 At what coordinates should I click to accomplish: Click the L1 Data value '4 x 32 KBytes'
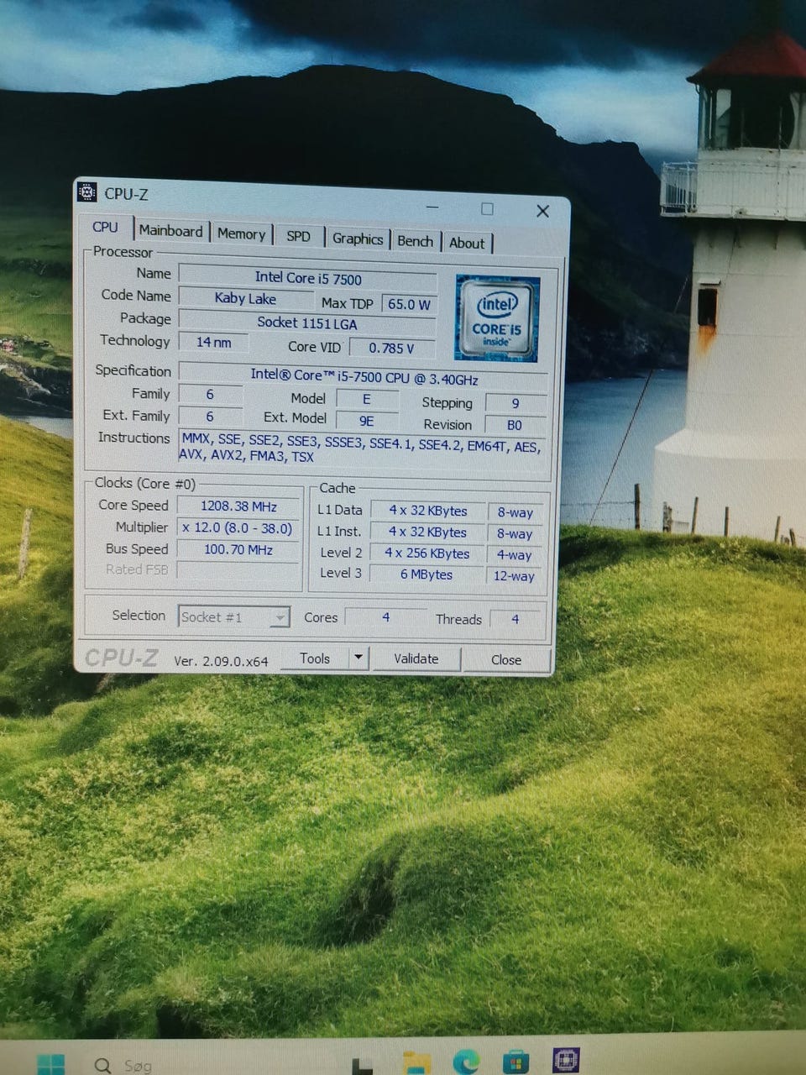coord(428,511)
